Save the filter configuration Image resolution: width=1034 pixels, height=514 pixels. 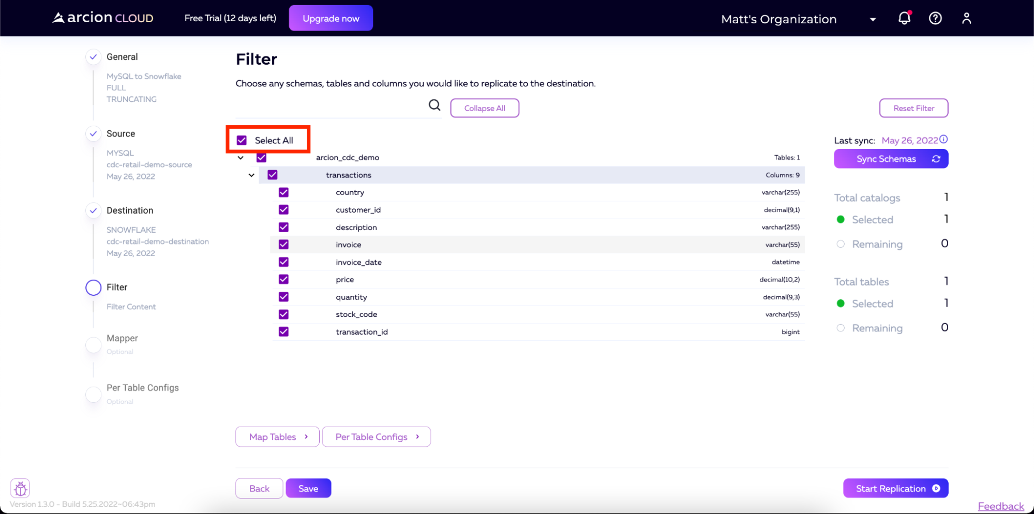pyautogui.click(x=308, y=489)
